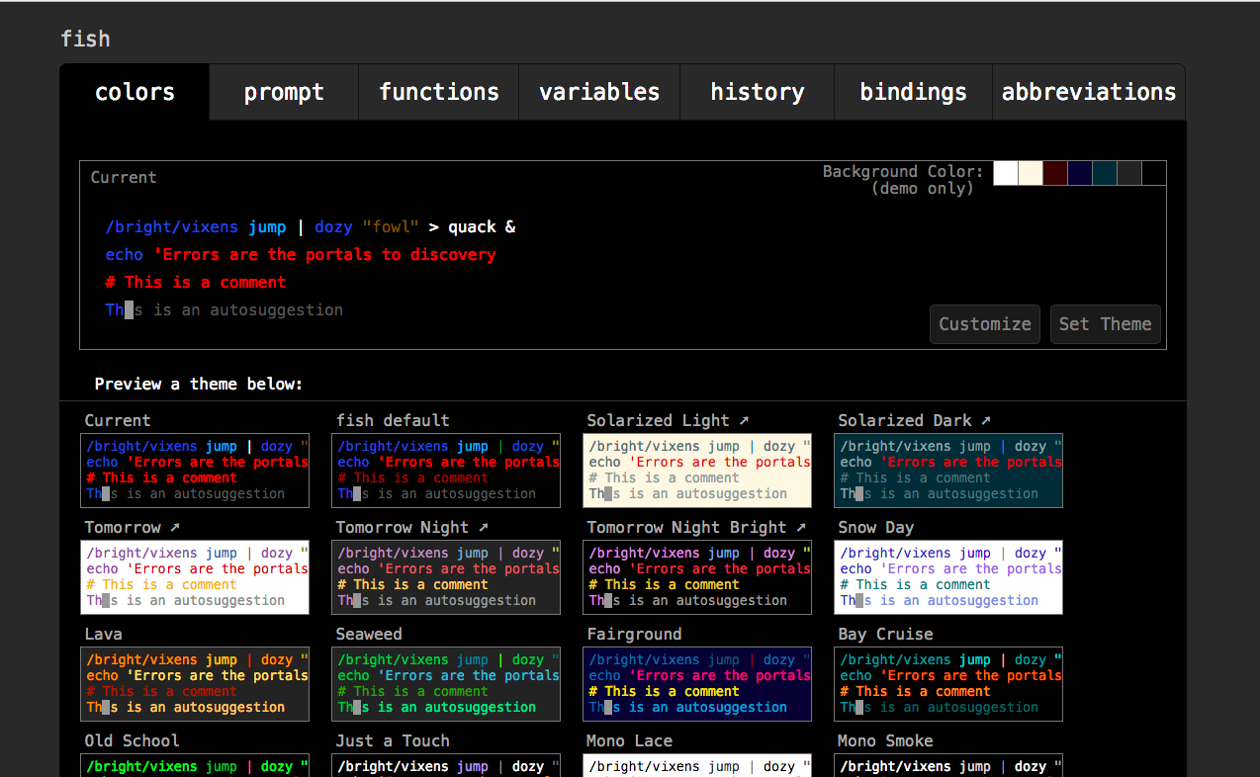Pick the dark teal background swatch
This screenshot has width=1260, height=777.
(x=1105, y=173)
